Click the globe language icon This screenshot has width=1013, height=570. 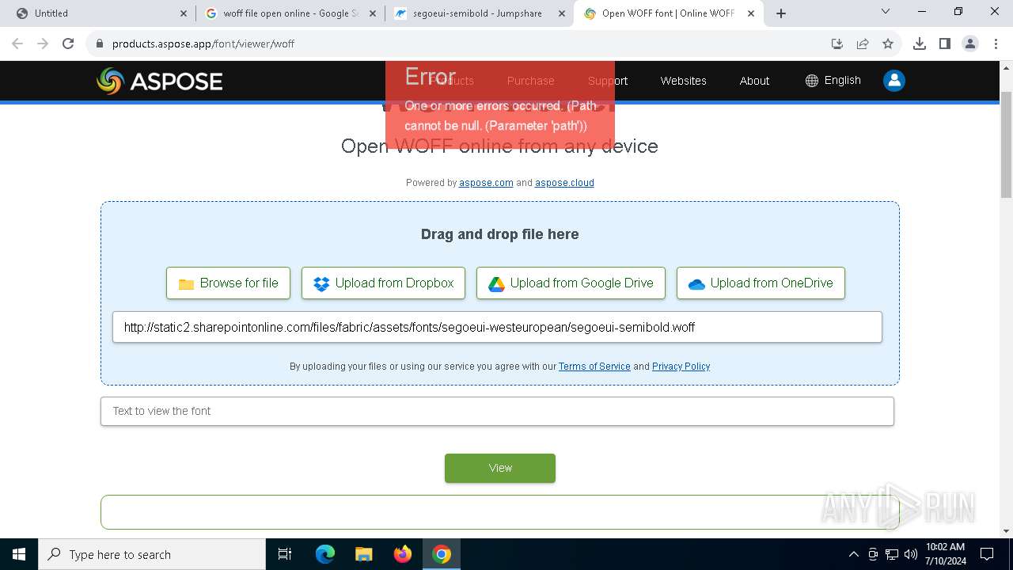tap(811, 81)
